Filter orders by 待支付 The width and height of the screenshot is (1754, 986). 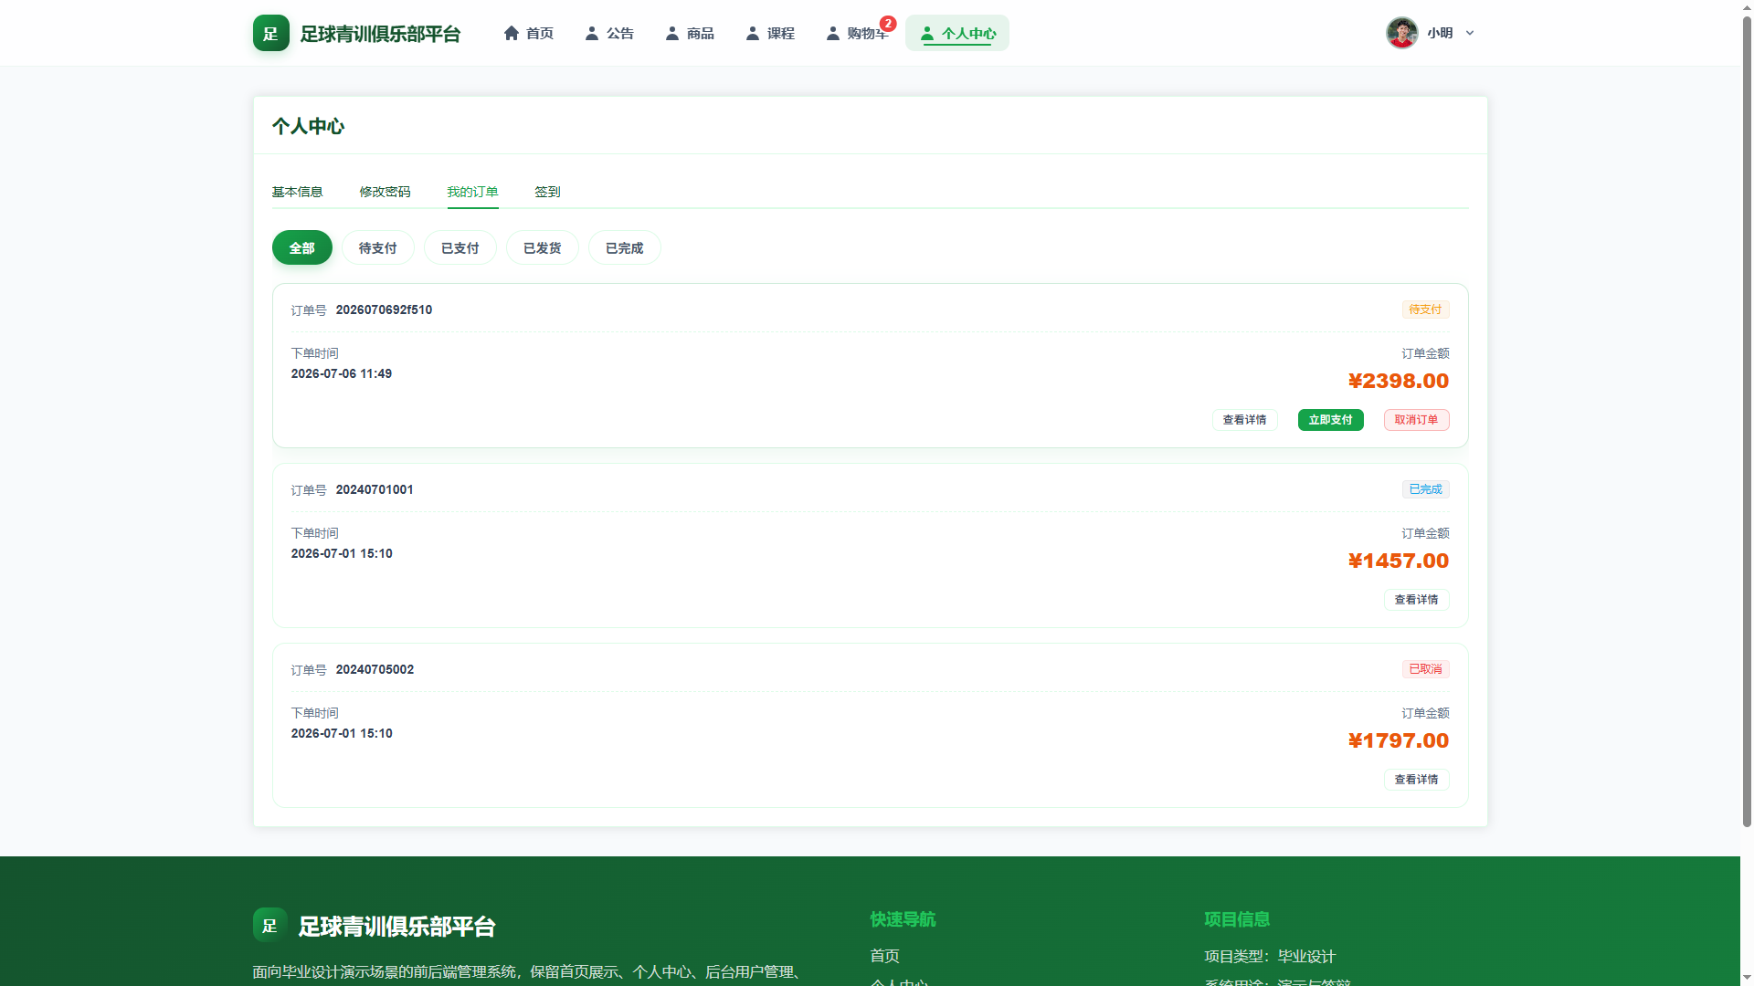[378, 247]
